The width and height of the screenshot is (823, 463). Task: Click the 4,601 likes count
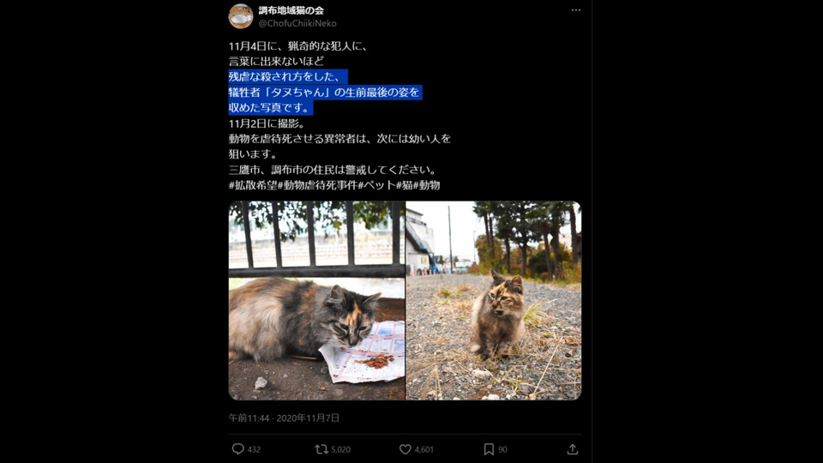coord(424,449)
